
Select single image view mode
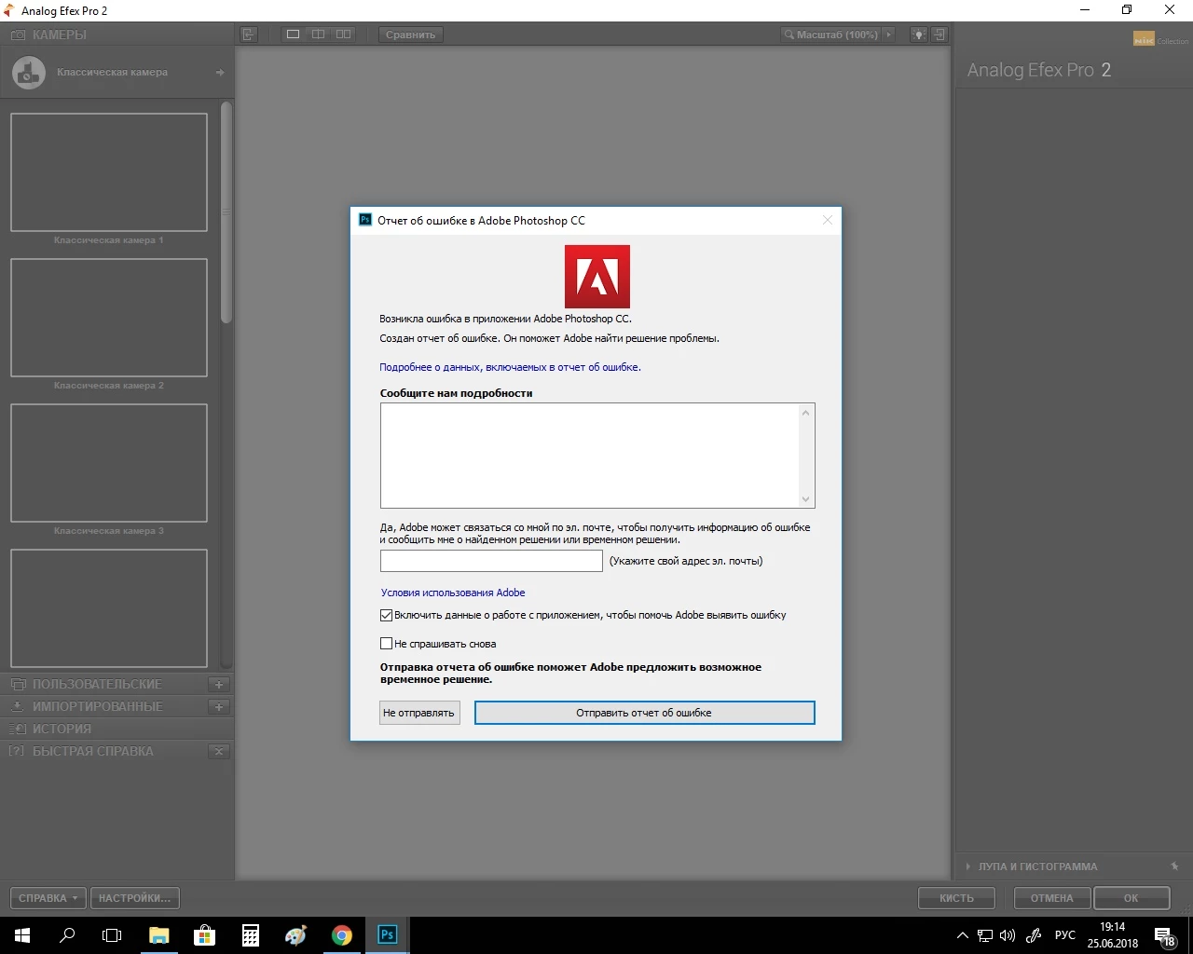click(293, 34)
